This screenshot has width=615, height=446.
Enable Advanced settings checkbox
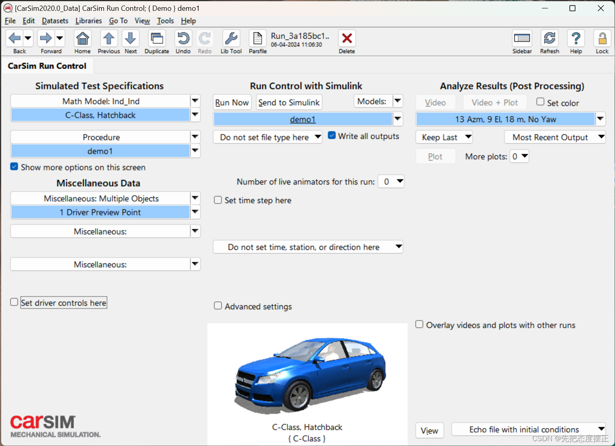[218, 306]
